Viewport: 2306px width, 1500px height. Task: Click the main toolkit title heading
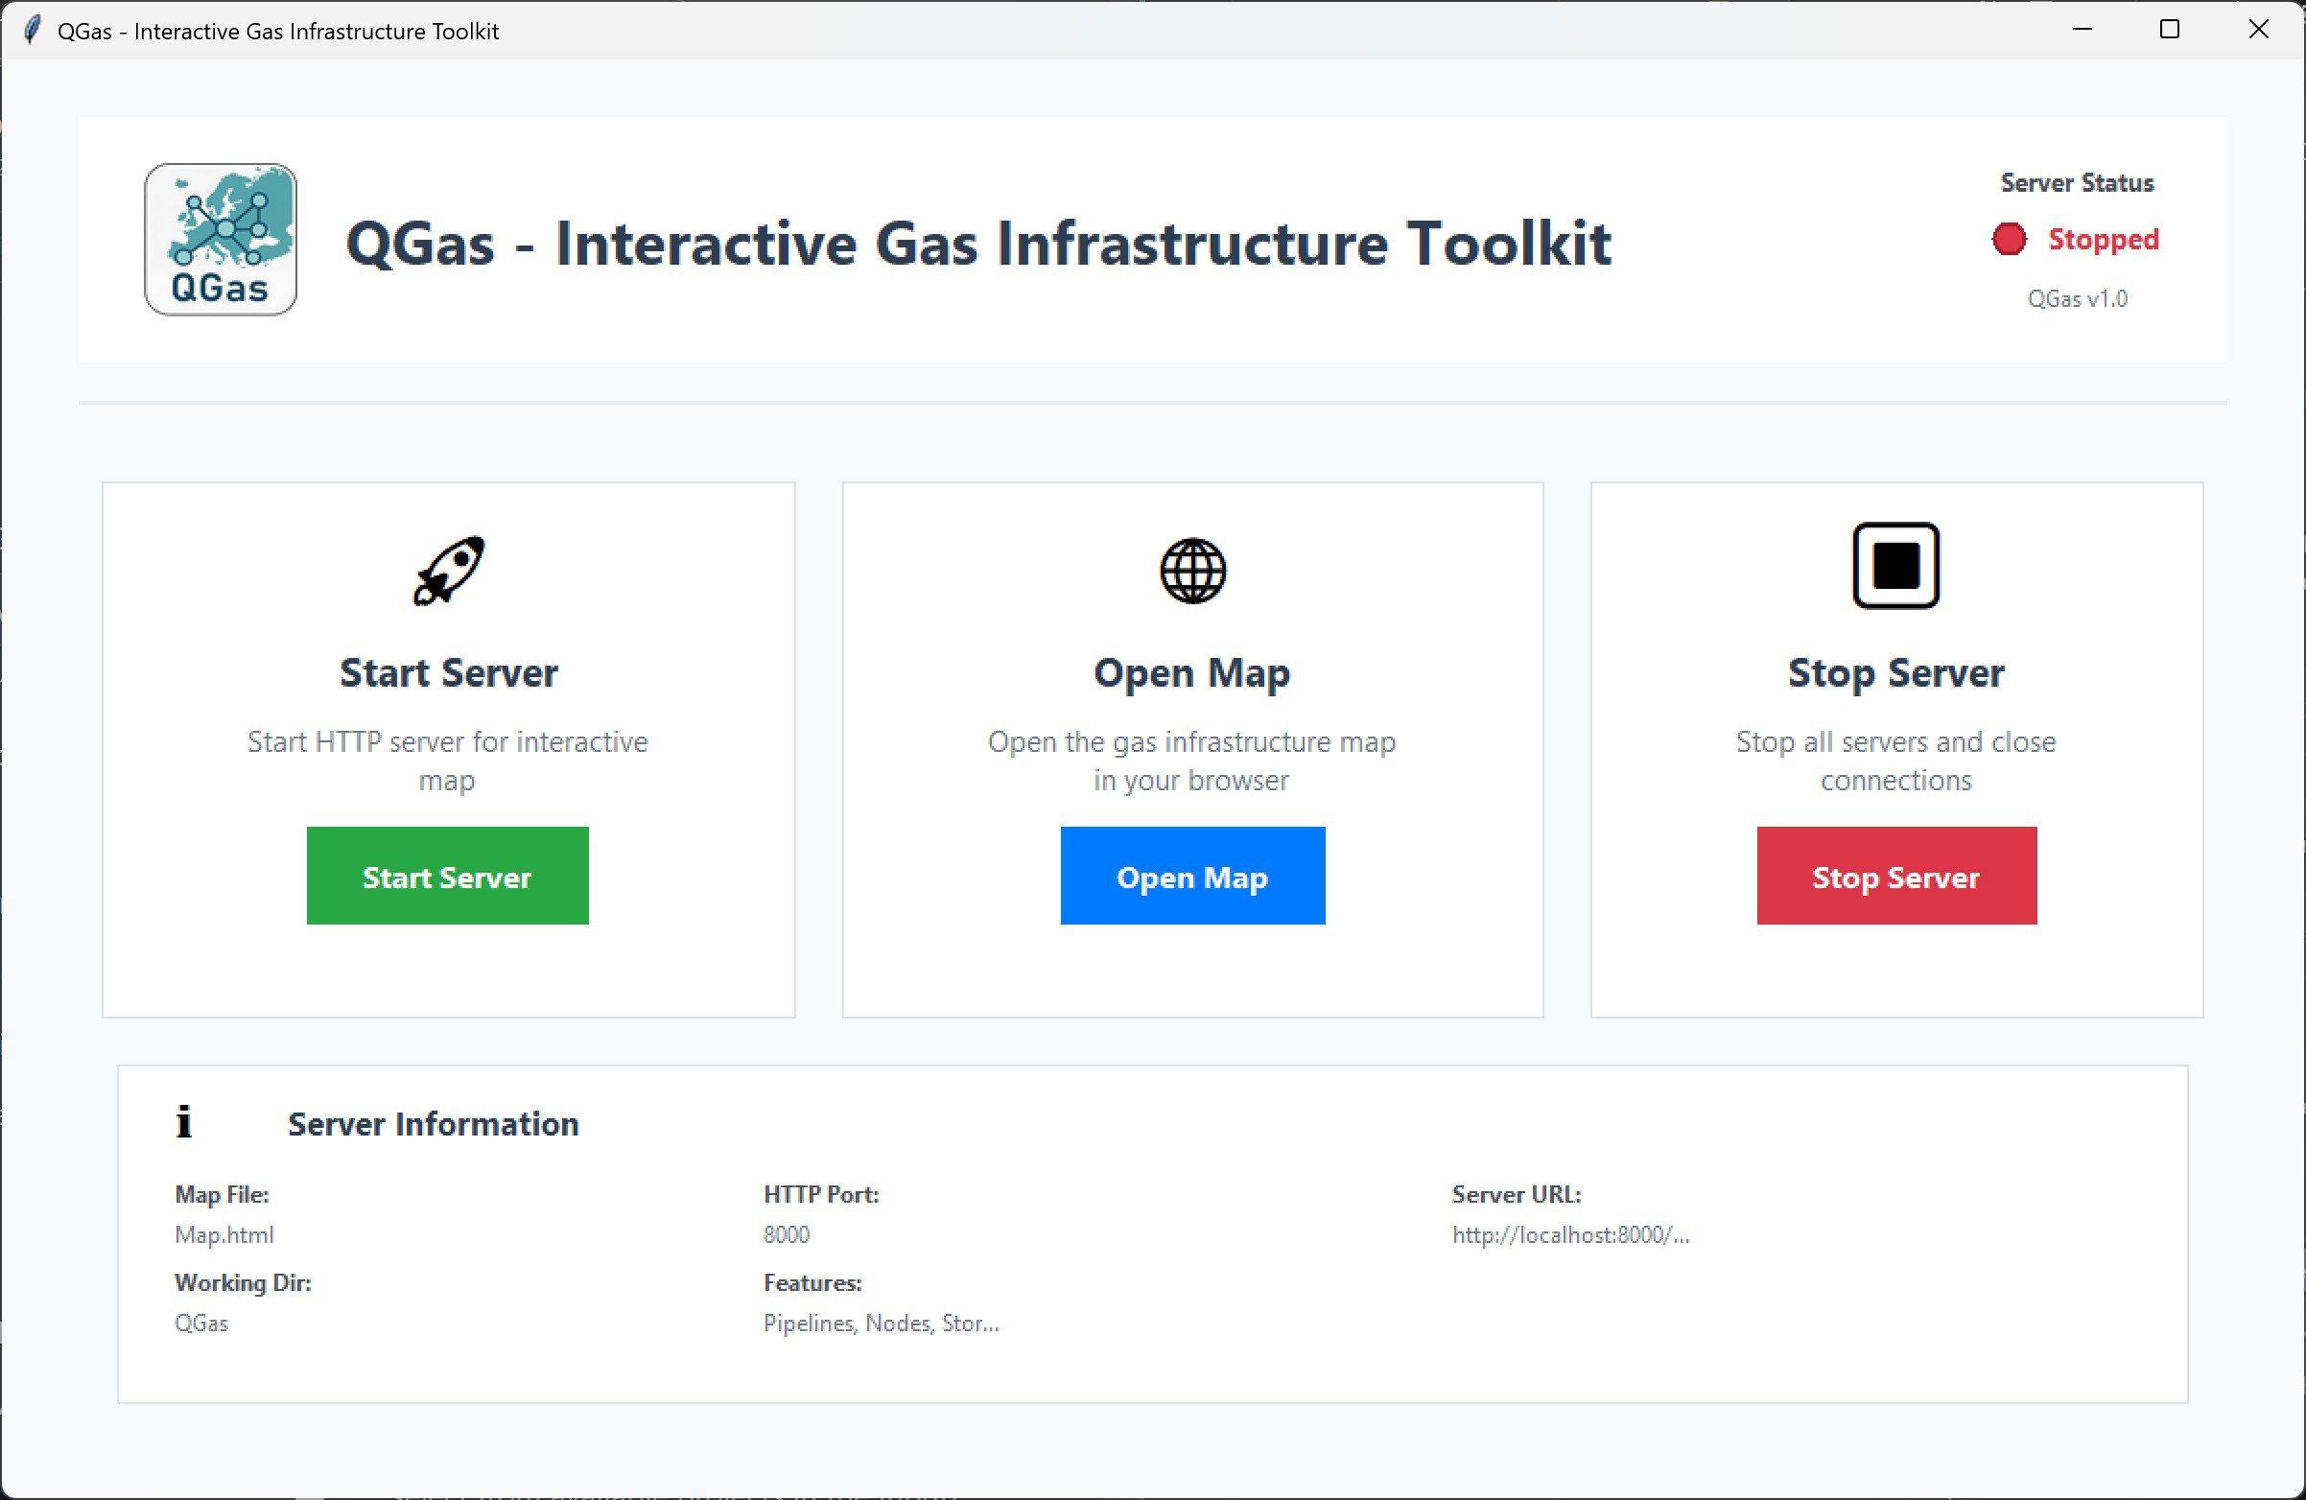(978, 243)
